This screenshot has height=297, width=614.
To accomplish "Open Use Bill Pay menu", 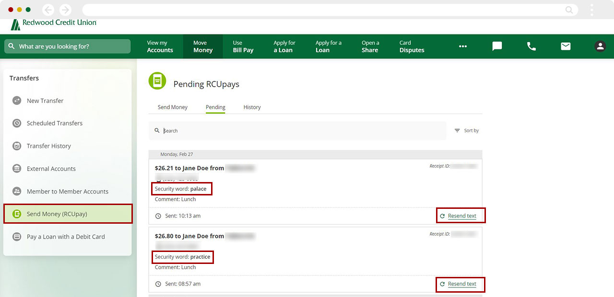I will click(x=243, y=46).
